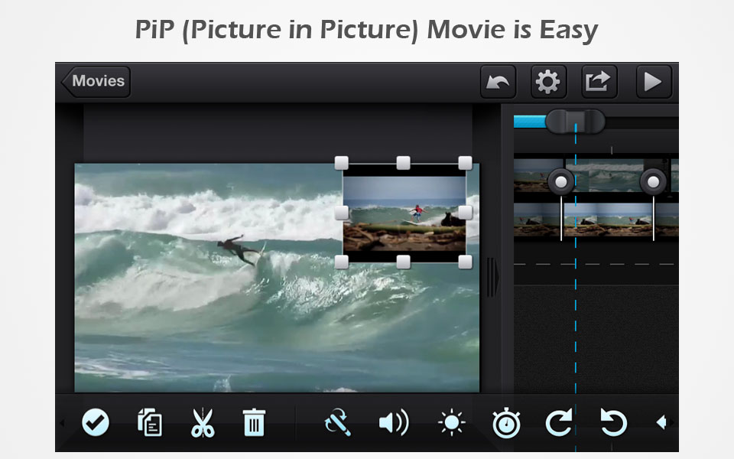Click the right trim handle on timeline
This screenshot has width=734, height=459.
tap(653, 182)
